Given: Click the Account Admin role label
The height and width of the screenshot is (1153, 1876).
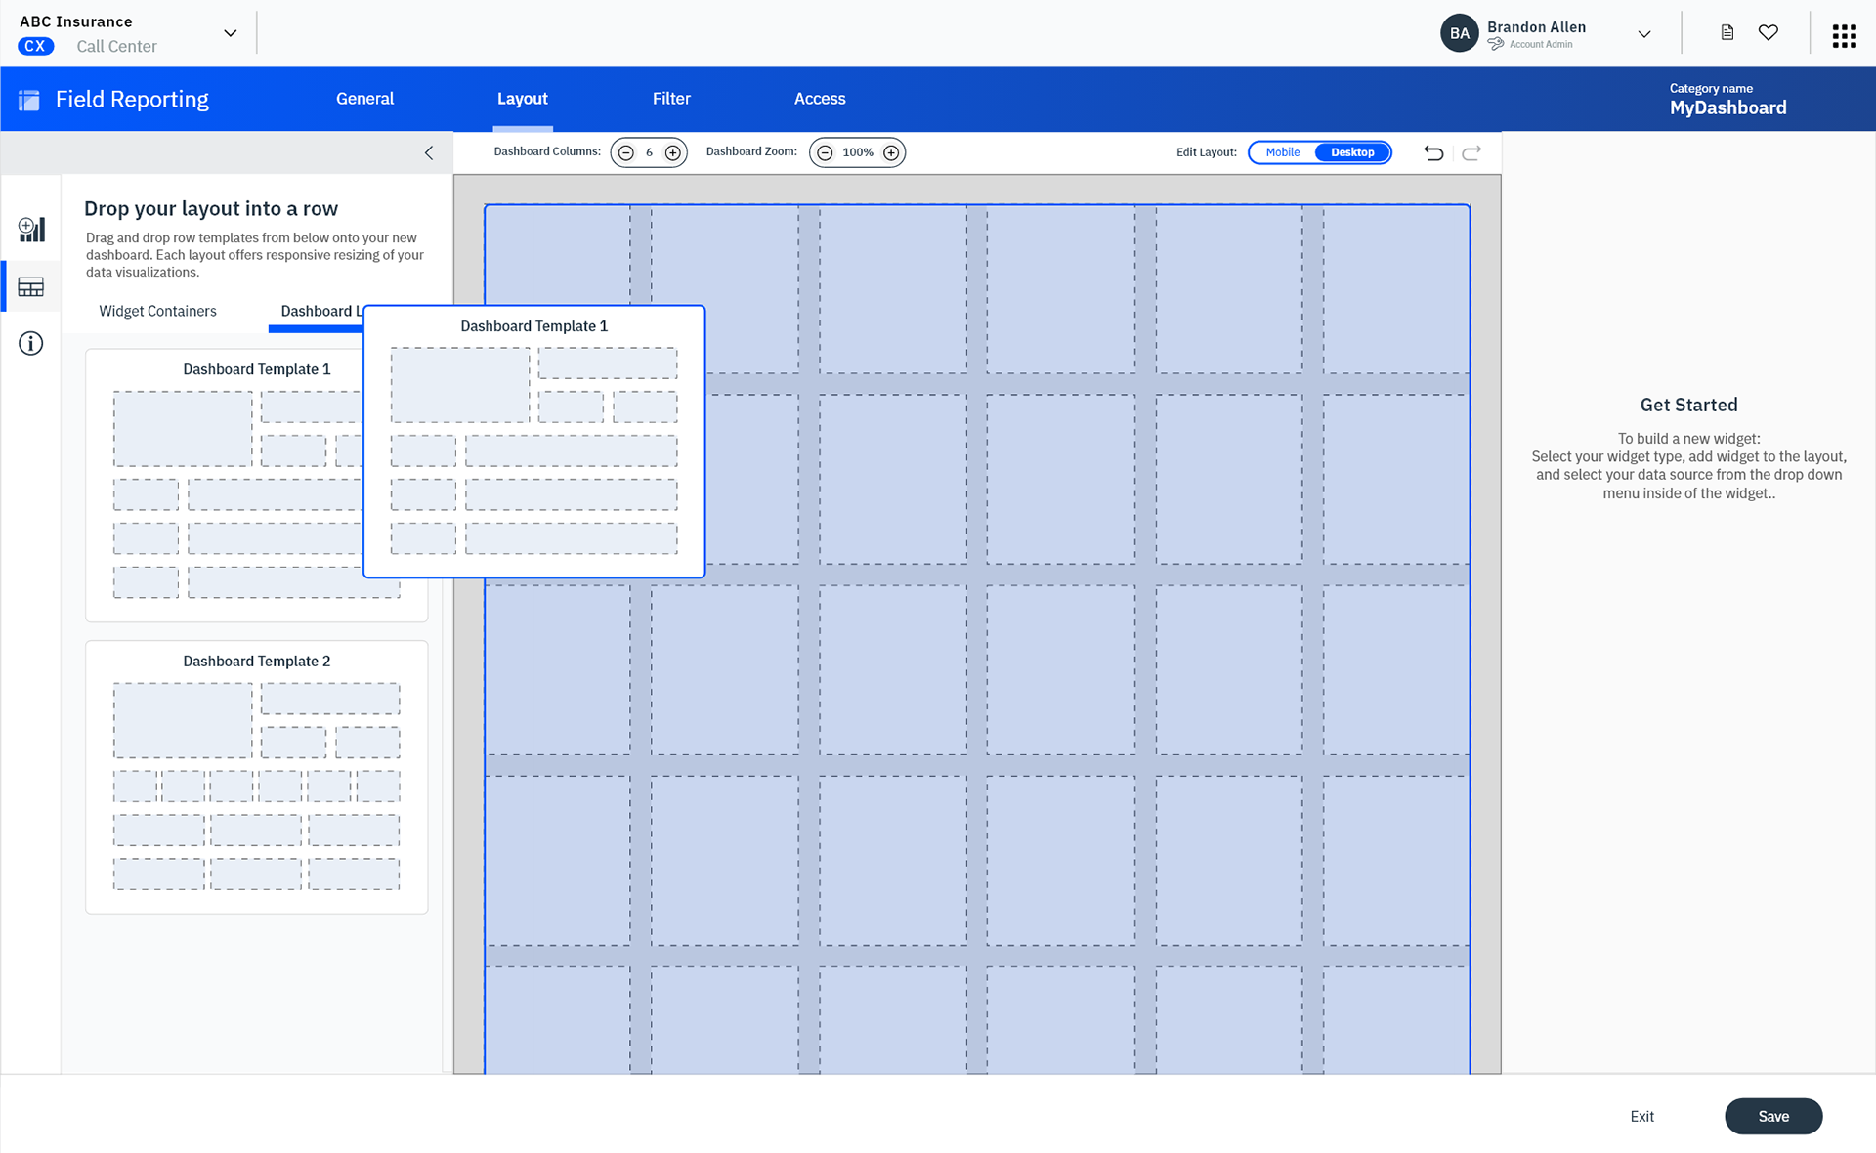Looking at the screenshot, I should click(1541, 44).
